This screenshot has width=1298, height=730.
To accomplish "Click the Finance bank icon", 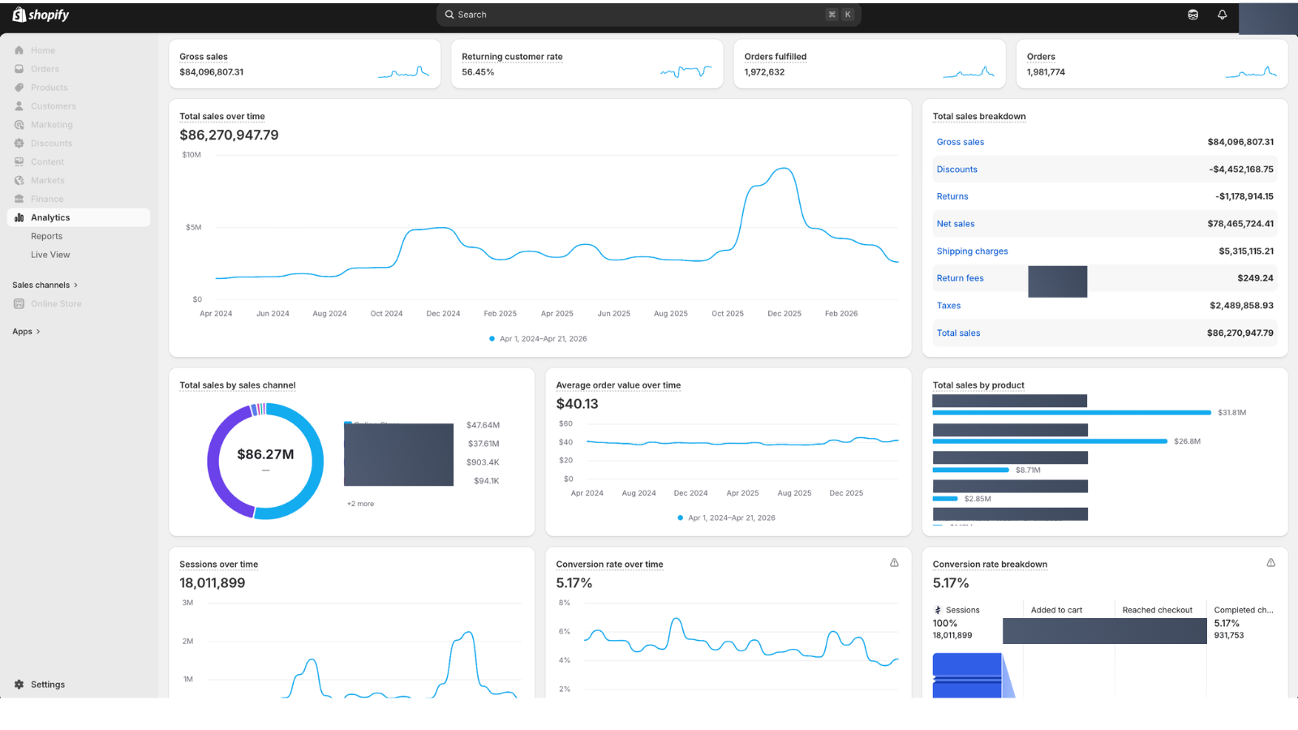I will (x=19, y=199).
